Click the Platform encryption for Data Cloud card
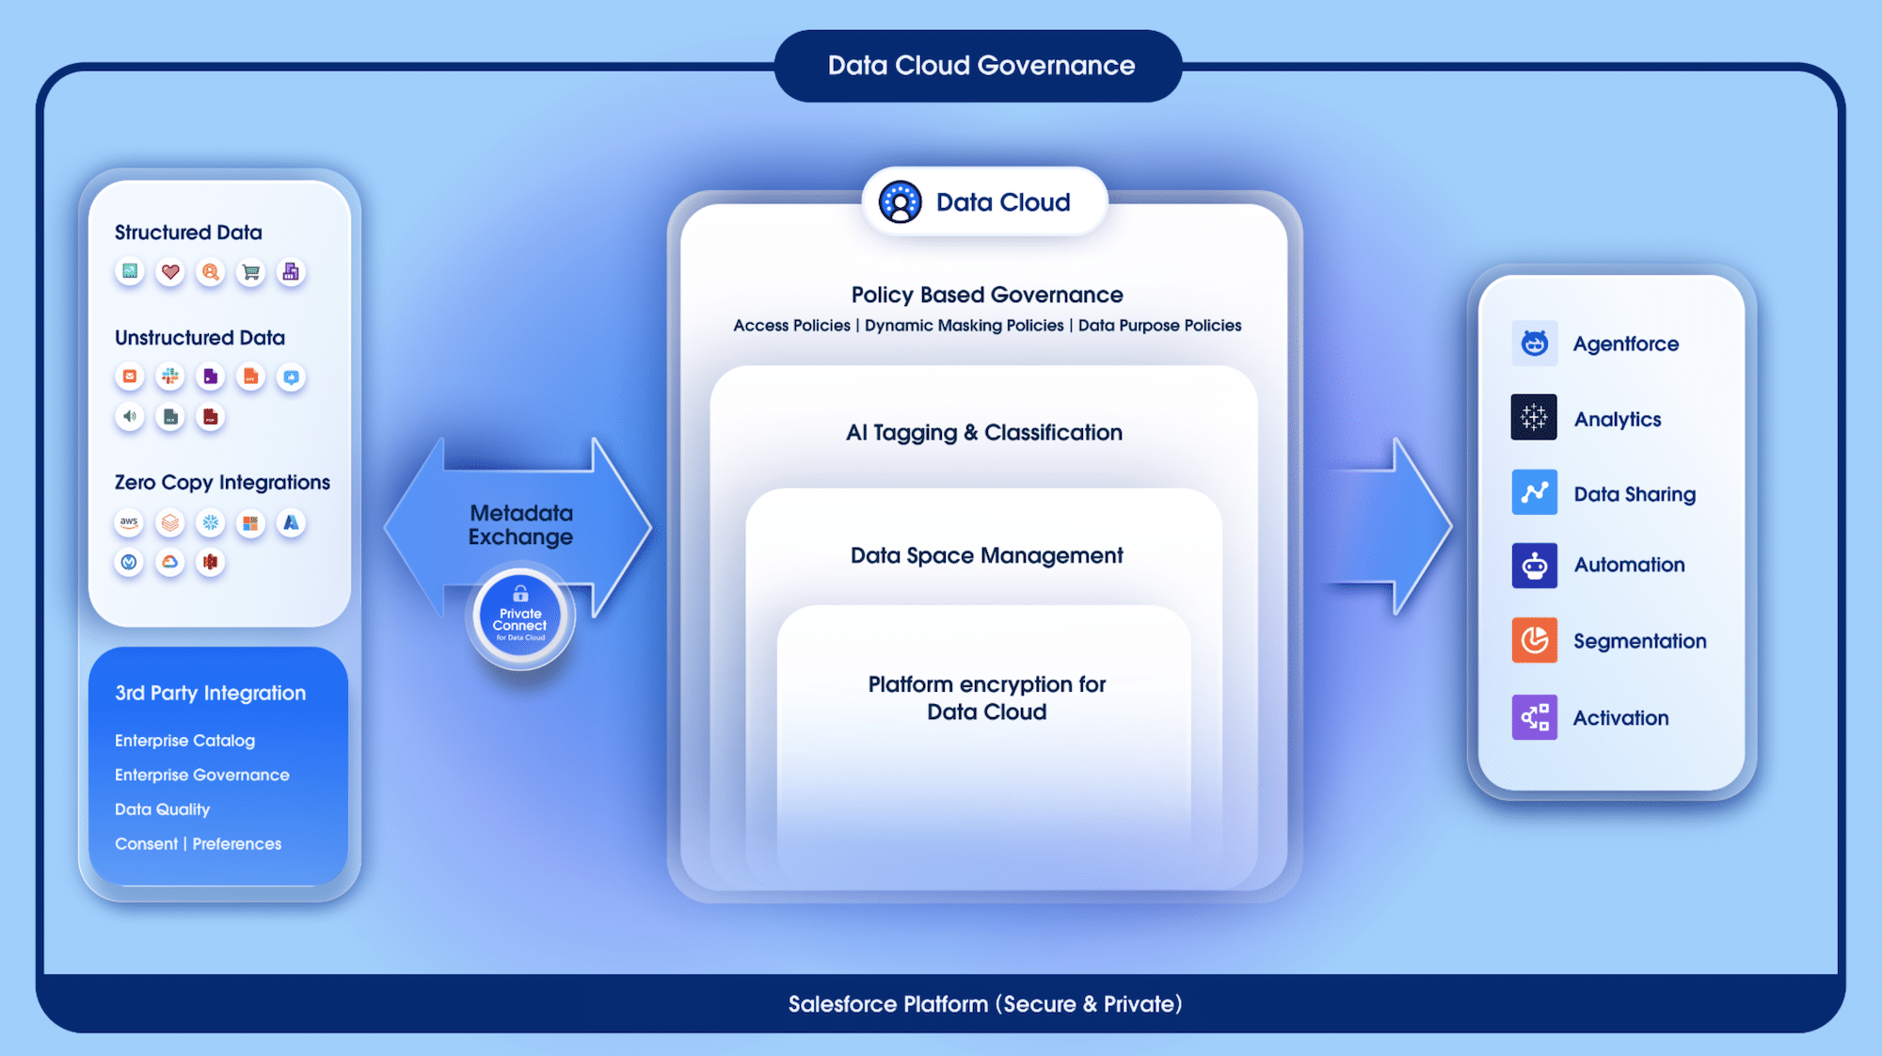Image resolution: width=1882 pixels, height=1056 pixels. tap(985, 698)
